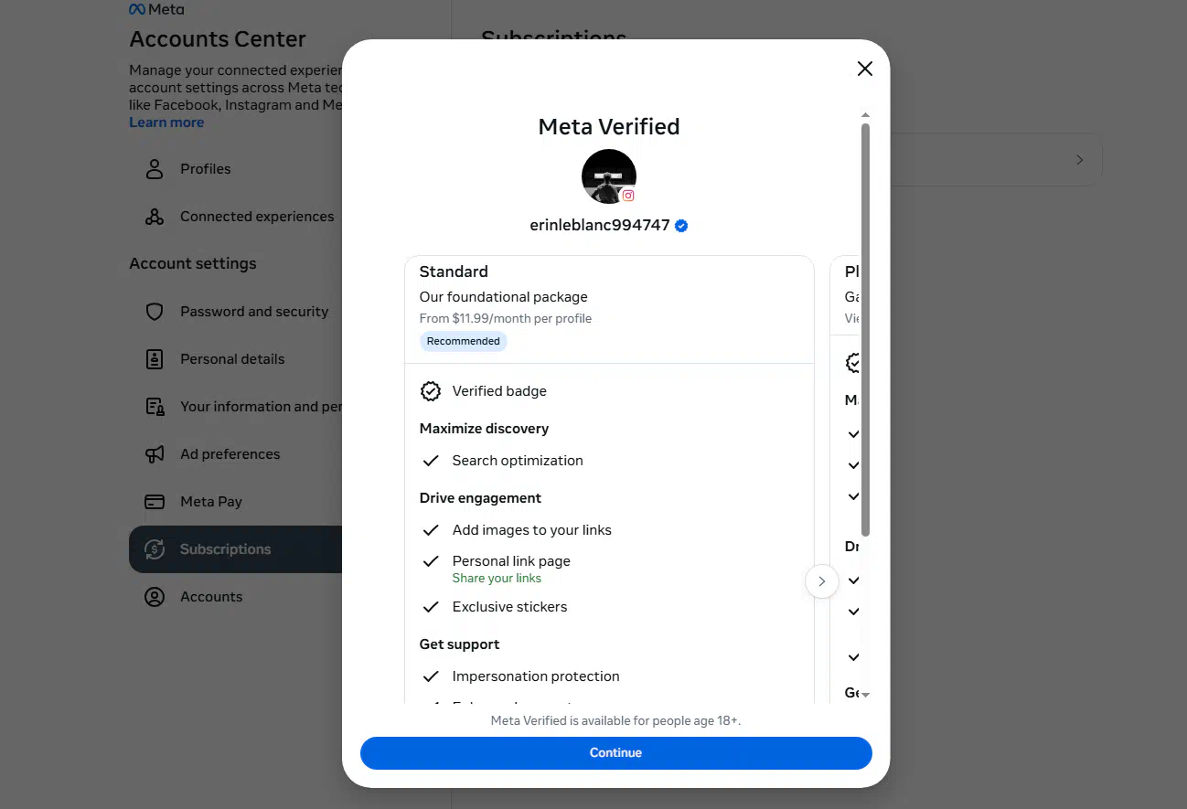Click the Search optimization feature text

point(518,461)
